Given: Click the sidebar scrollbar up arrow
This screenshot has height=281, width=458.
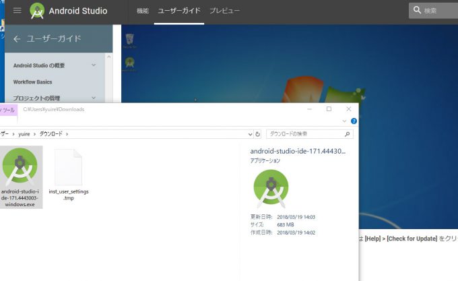Looking at the screenshot, I should (x=109, y=57).
